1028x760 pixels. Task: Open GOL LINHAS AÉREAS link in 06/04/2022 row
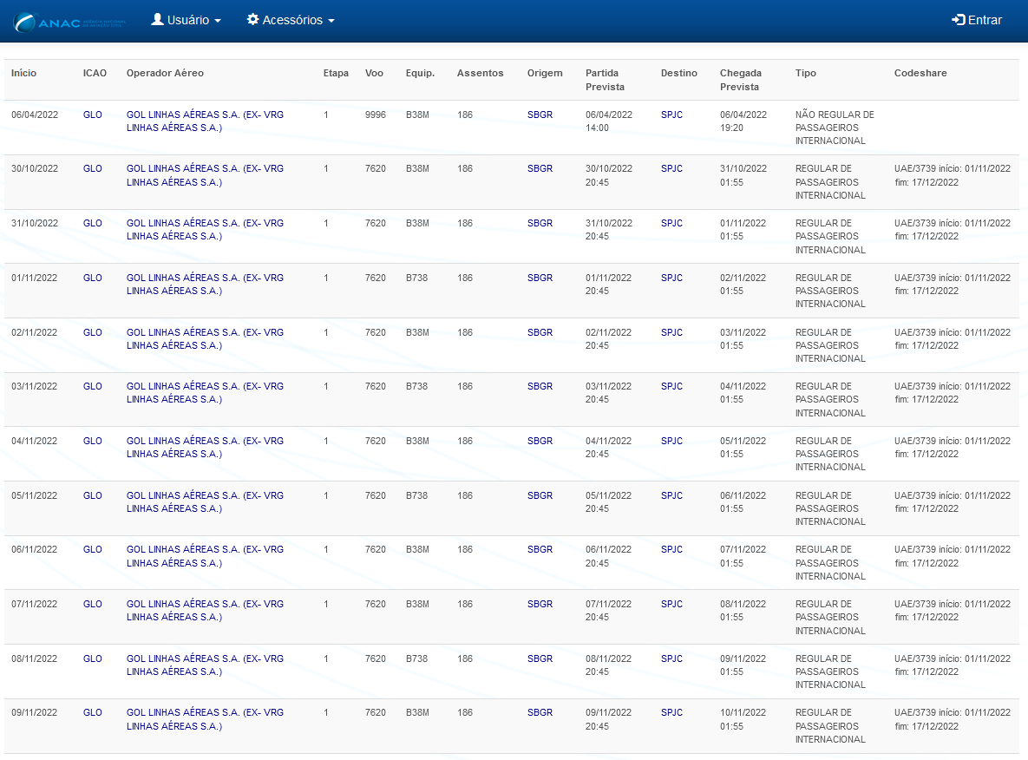[206, 121]
